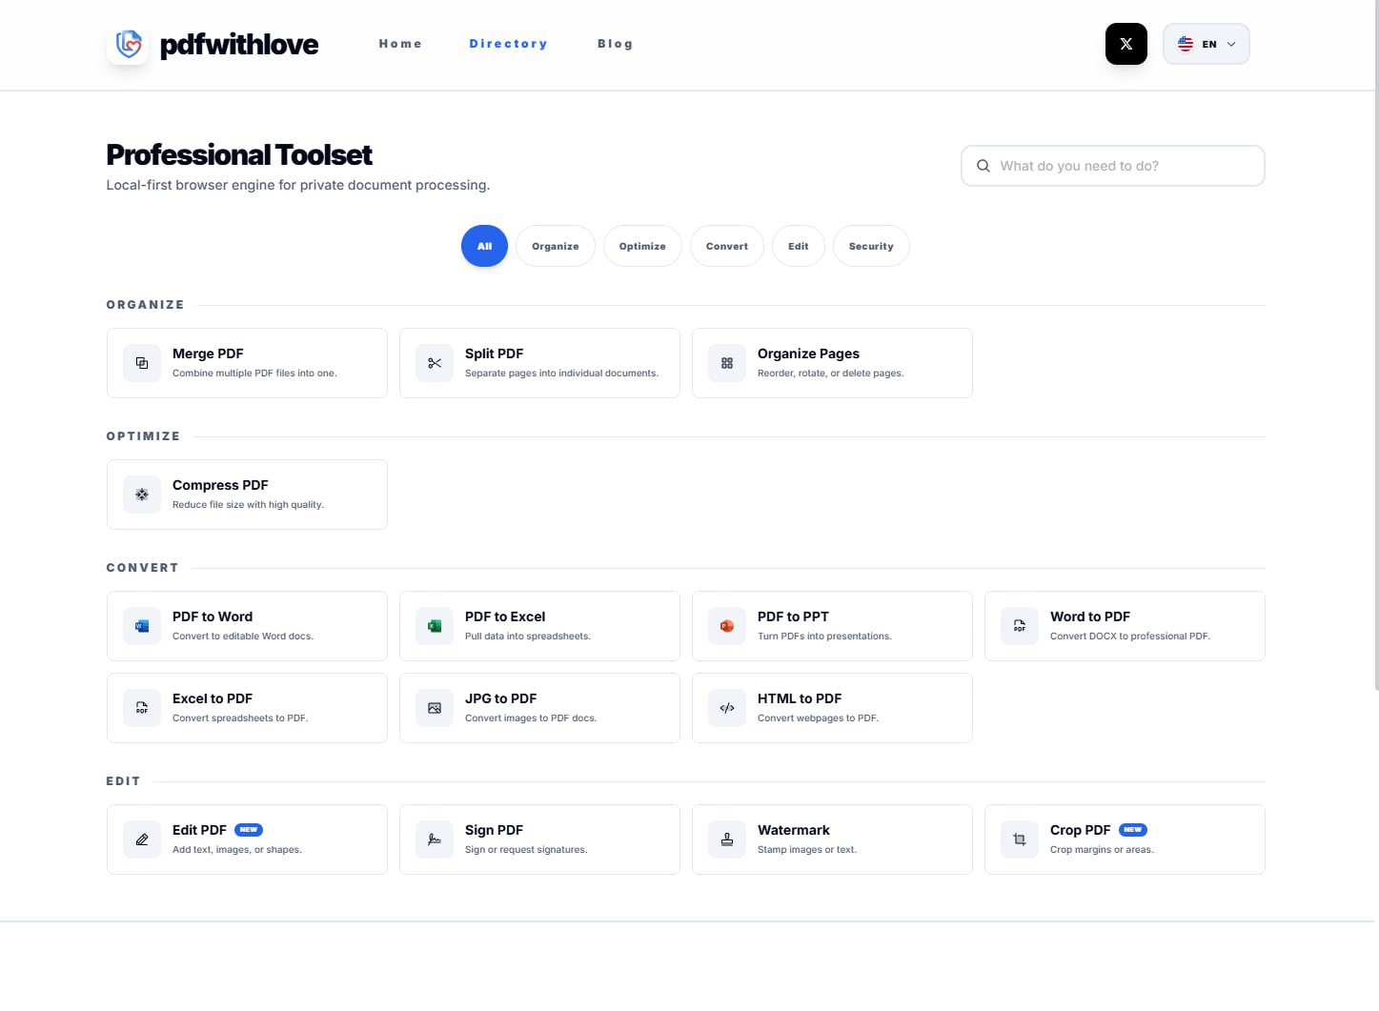
Task: Click the 'What do you need to do?' search field
Action: (x=1125, y=166)
